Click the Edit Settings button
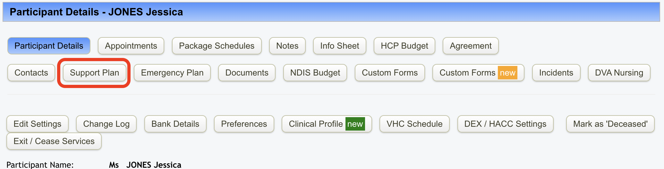Image resolution: width=664 pixels, height=169 pixels. coord(37,124)
